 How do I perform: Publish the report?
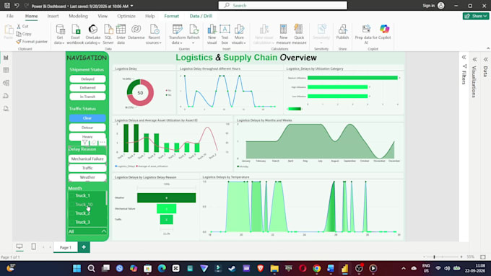point(342,32)
